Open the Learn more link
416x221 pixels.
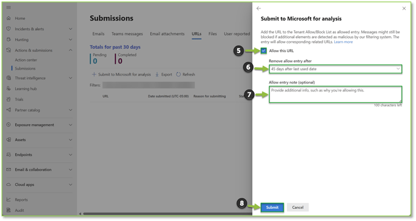point(343,42)
